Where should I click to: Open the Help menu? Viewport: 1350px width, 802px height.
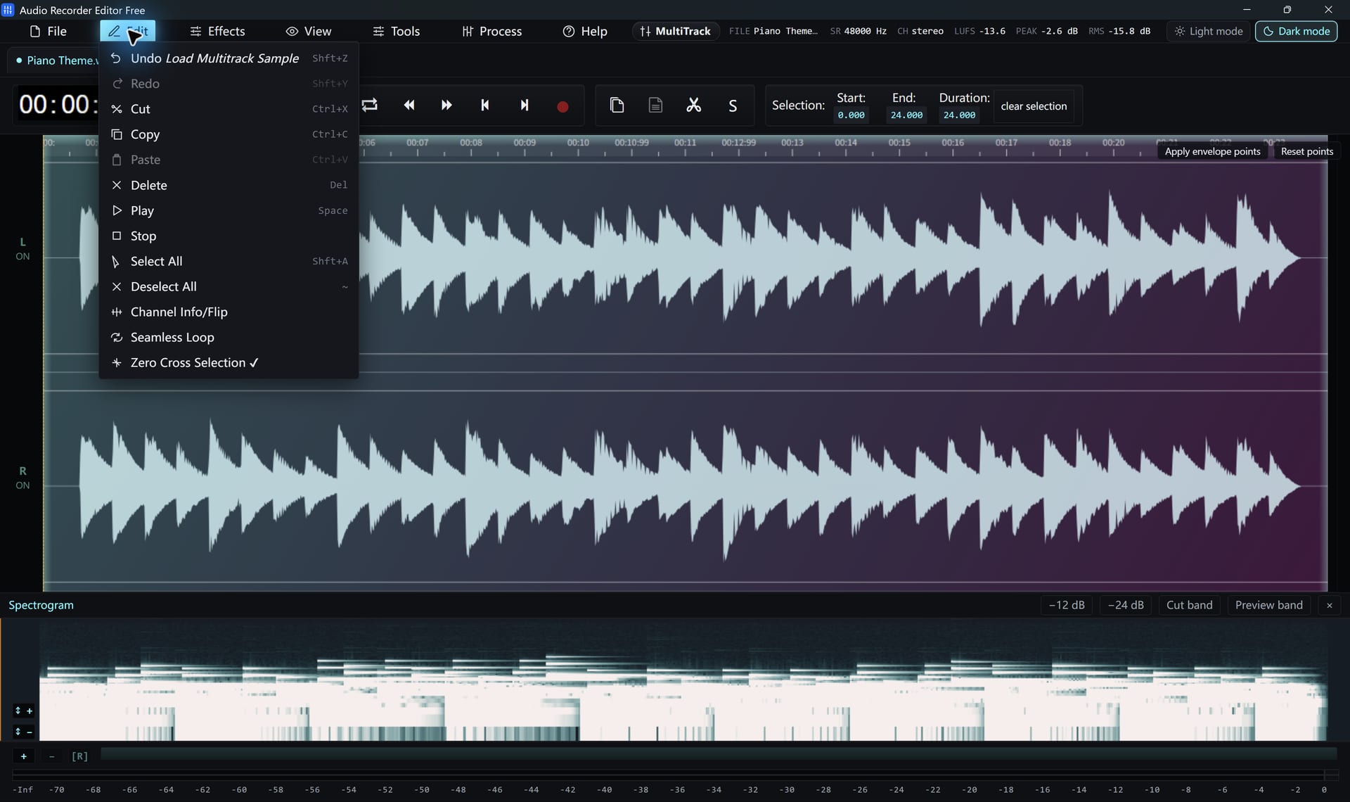(x=584, y=31)
